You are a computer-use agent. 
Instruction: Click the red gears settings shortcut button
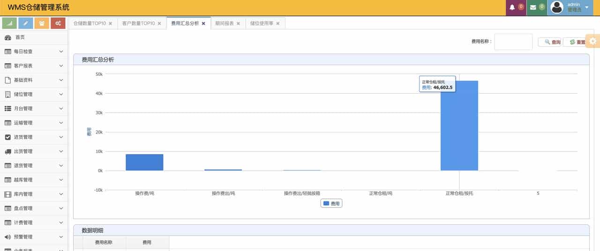click(58, 23)
